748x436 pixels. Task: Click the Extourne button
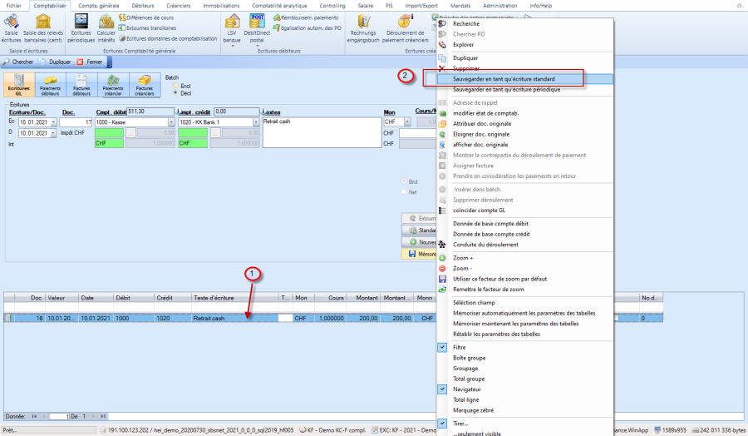(420, 218)
